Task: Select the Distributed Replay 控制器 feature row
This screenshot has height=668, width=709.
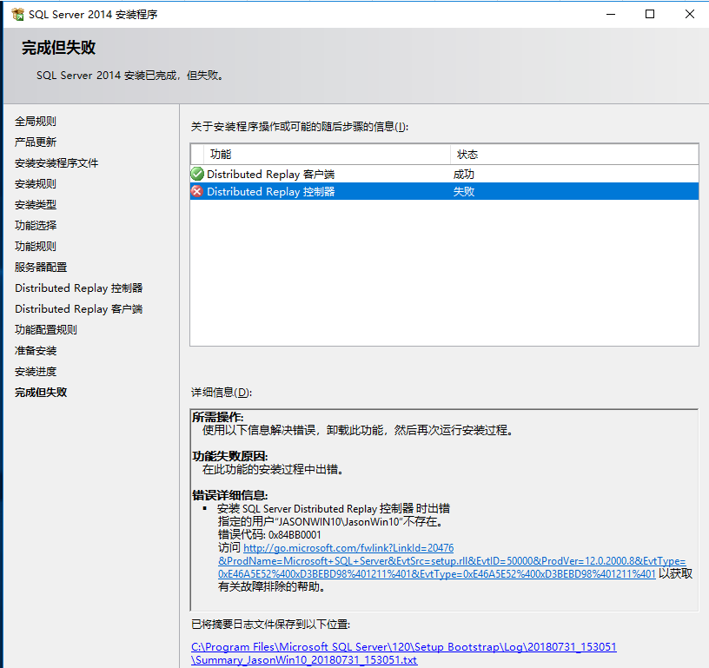Action: pos(445,191)
